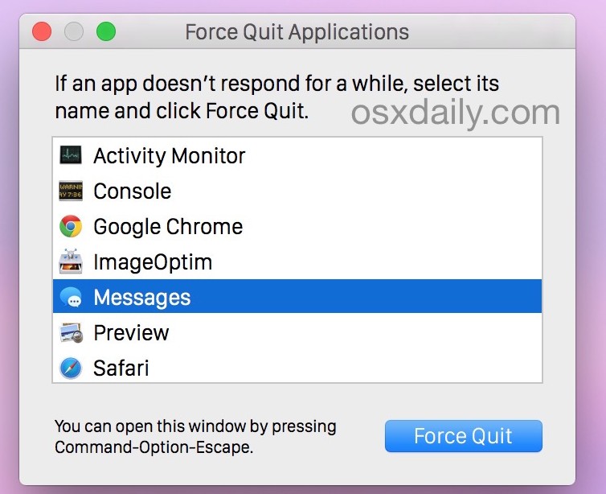Click the Preview app icon
This screenshot has width=606, height=494.
pos(71,333)
